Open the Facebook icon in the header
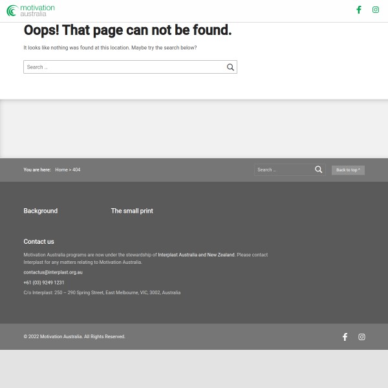388x388 pixels. pyautogui.click(x=359, y=10)
